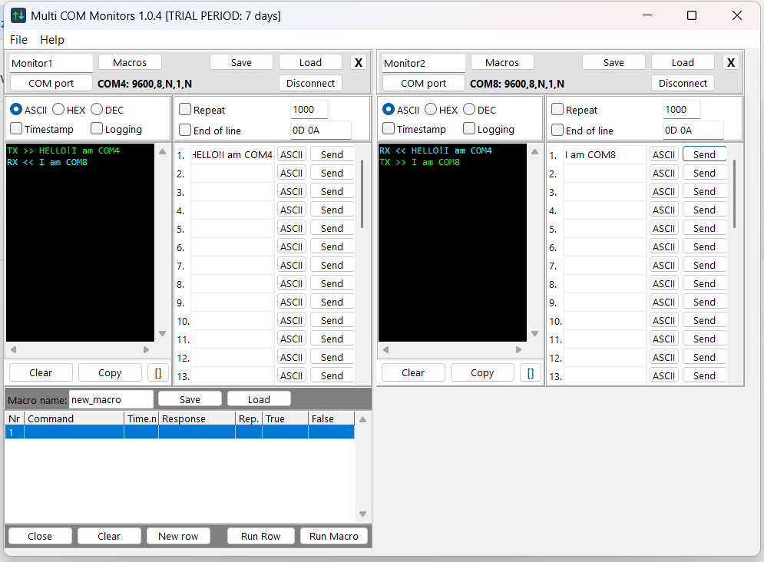Image resolution: width=764 pixels, height=562 pixels.
Task: Select DEC display mode for Monitor2
Action: click(x=467, y=109)
